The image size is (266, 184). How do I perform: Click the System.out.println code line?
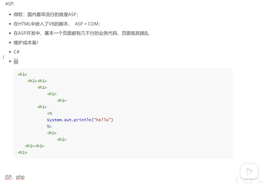click(80, 120)
